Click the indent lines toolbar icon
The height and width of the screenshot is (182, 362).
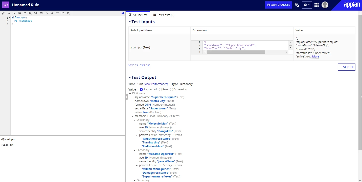(14, 13)
